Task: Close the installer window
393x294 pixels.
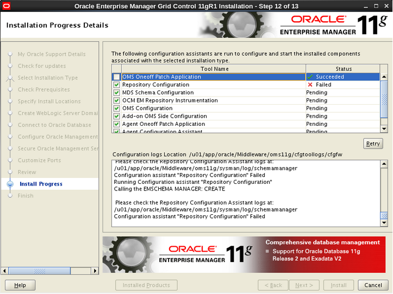Action: (x=386, y=6)
